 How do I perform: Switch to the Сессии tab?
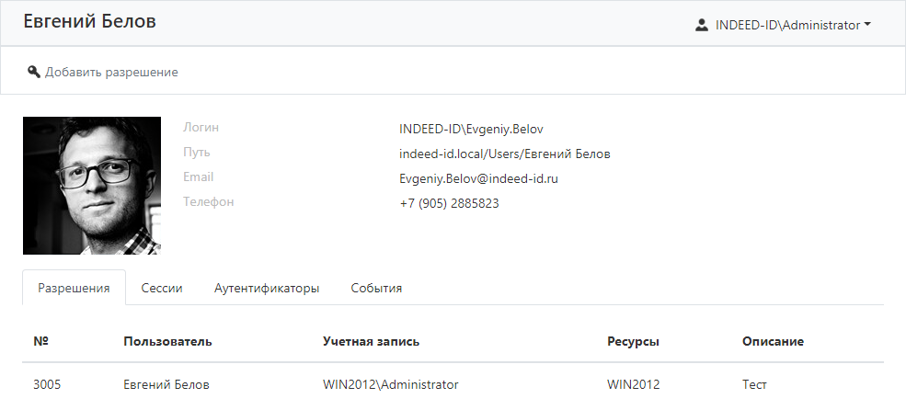pyautogui.click(x=162, y=288)
